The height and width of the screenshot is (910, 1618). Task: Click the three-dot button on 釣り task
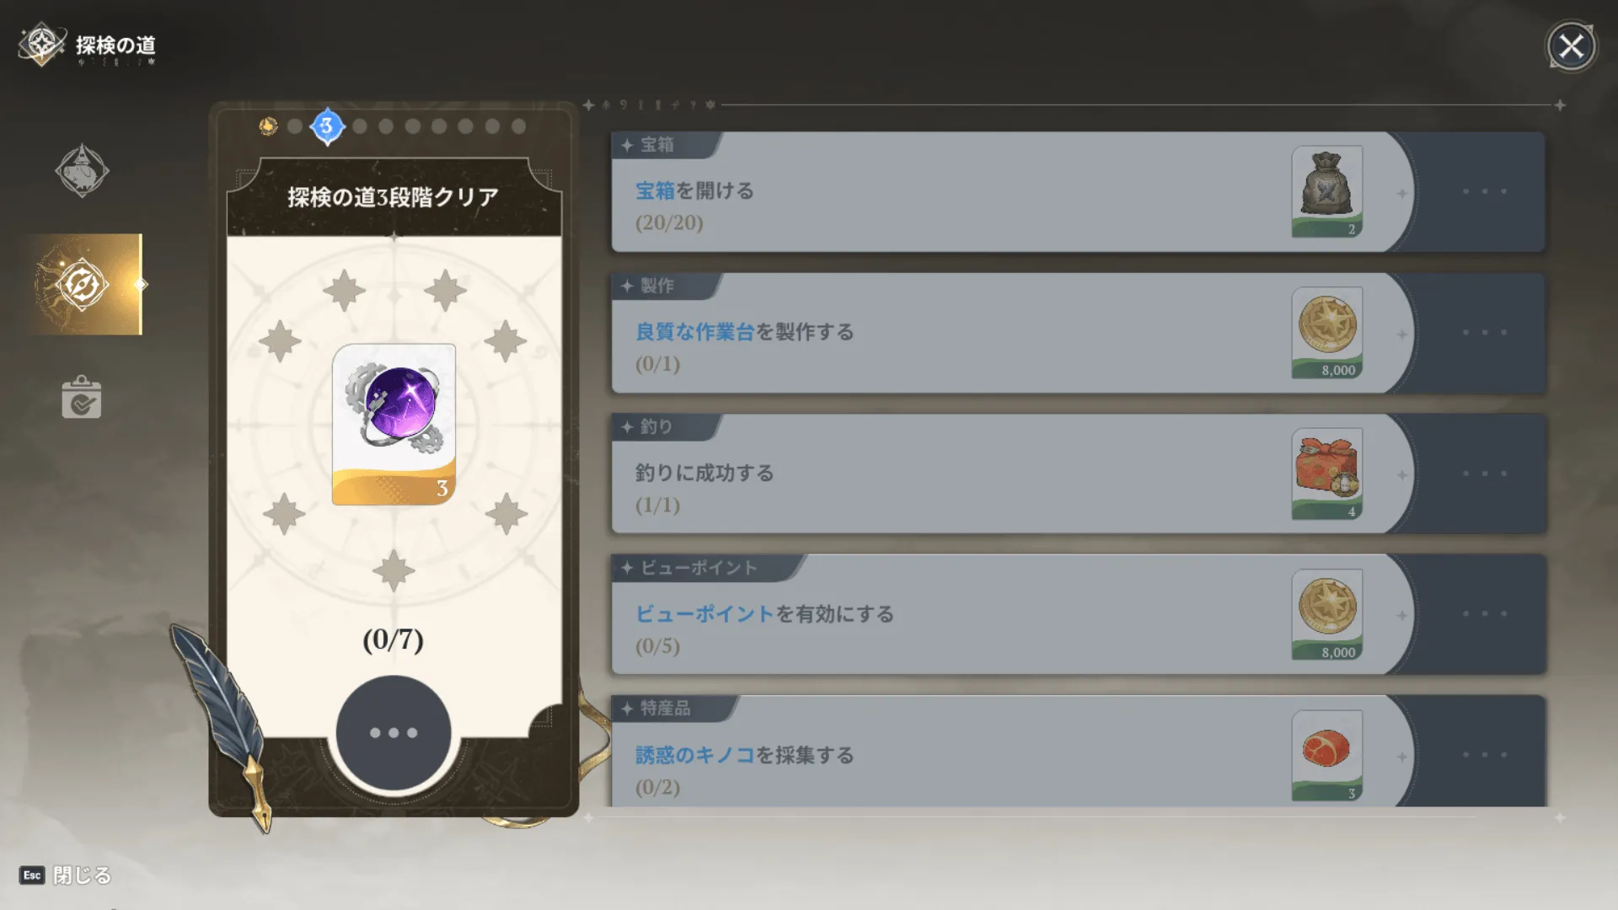click(1484, 474)
